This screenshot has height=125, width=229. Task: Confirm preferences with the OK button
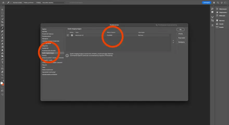[180, 29]
